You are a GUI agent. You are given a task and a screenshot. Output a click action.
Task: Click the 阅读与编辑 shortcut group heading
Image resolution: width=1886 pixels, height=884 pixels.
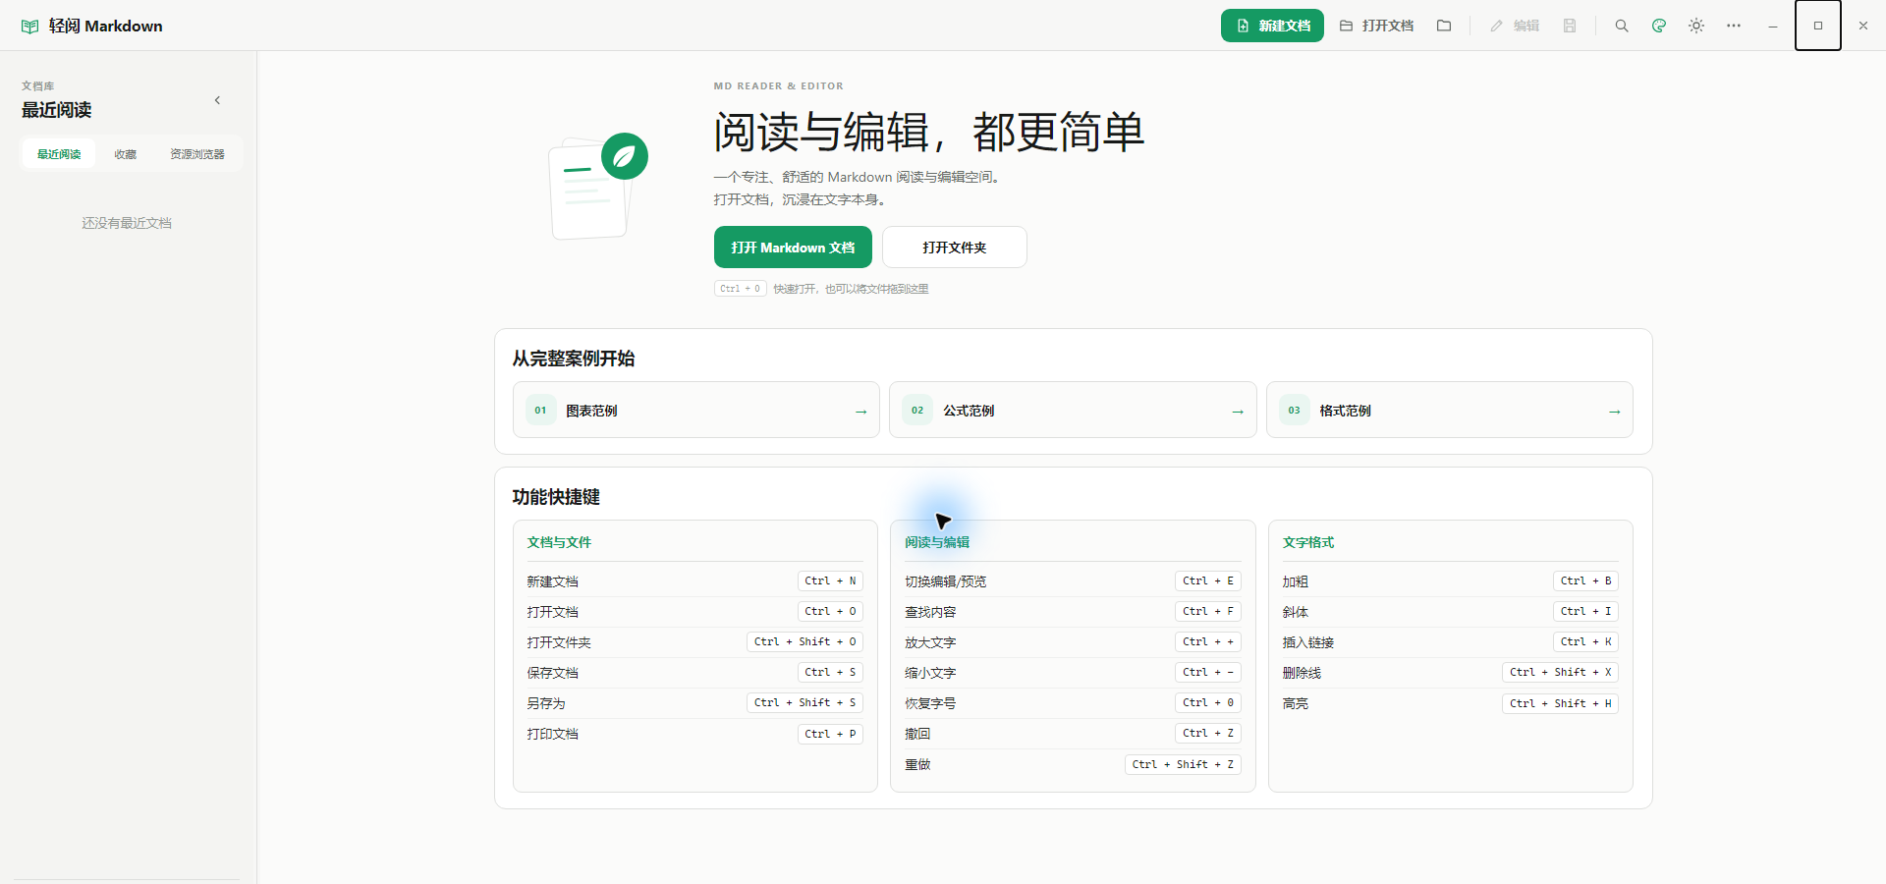coord(937,542)
